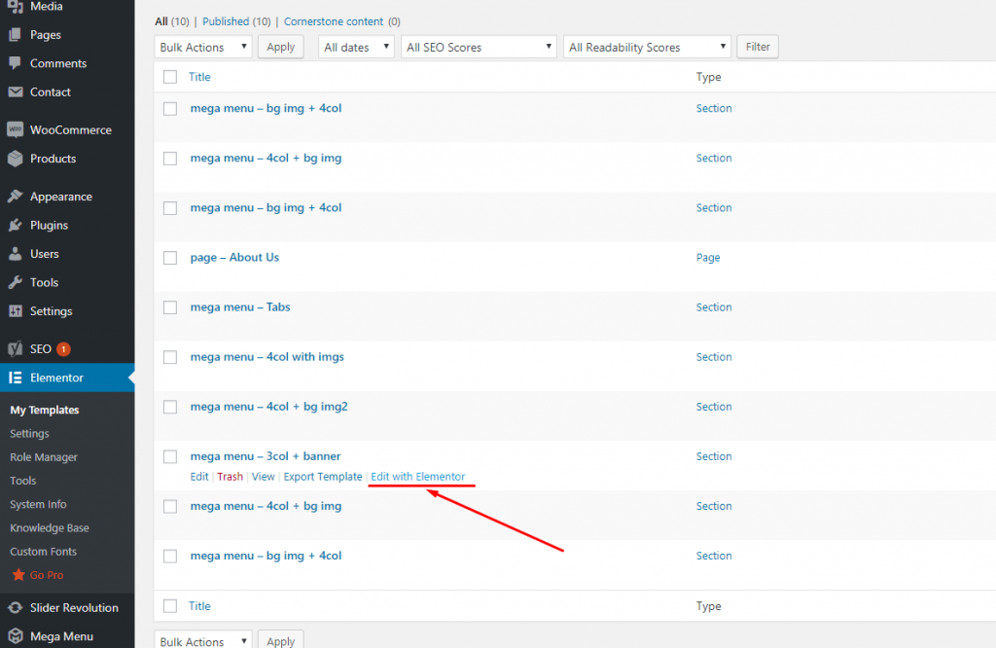Screen dimensions: 996x648
Task: Check the box for page – About Us
Action: (x=170, y=258)
